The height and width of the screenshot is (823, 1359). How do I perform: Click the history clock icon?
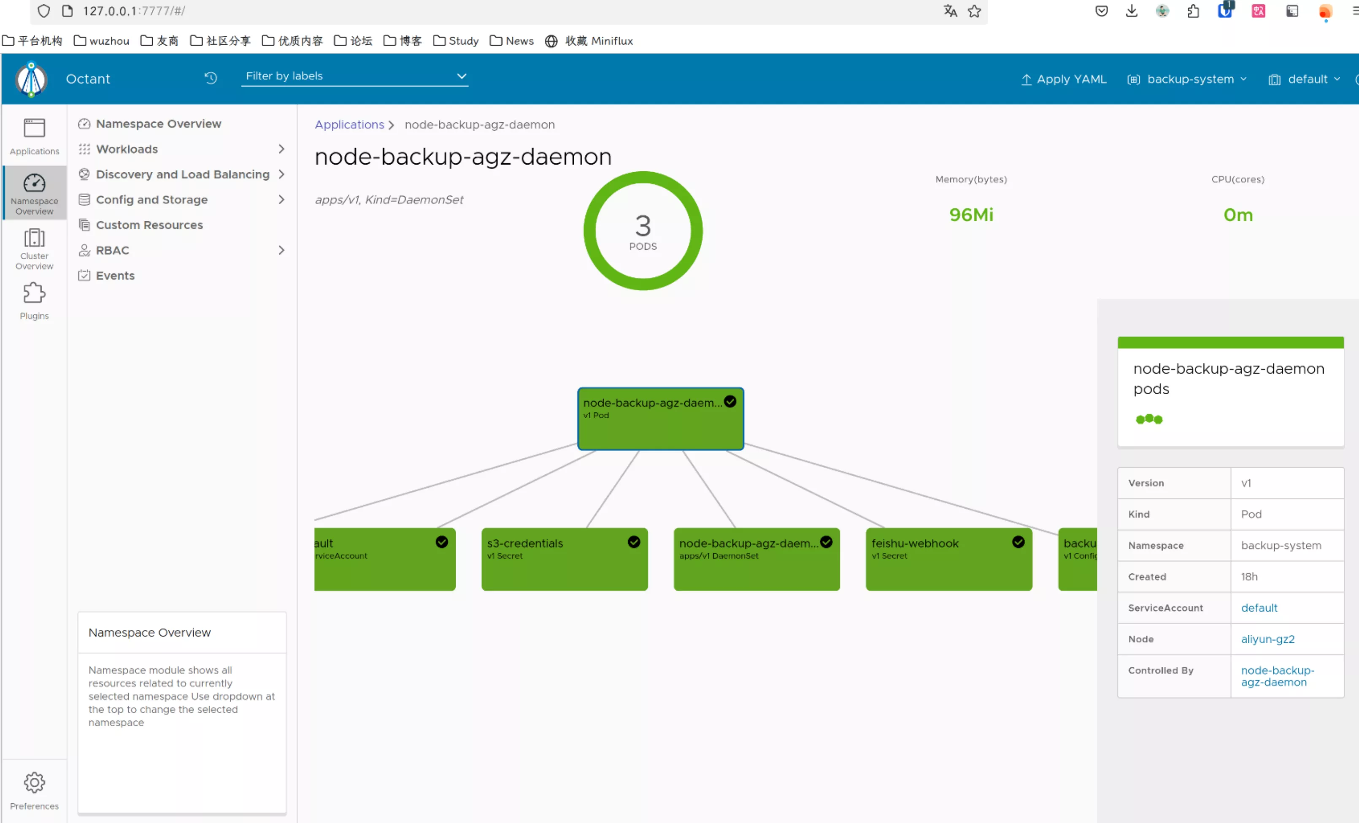211,79
